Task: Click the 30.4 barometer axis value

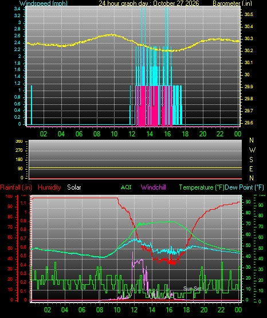Action: coord(249,26)
